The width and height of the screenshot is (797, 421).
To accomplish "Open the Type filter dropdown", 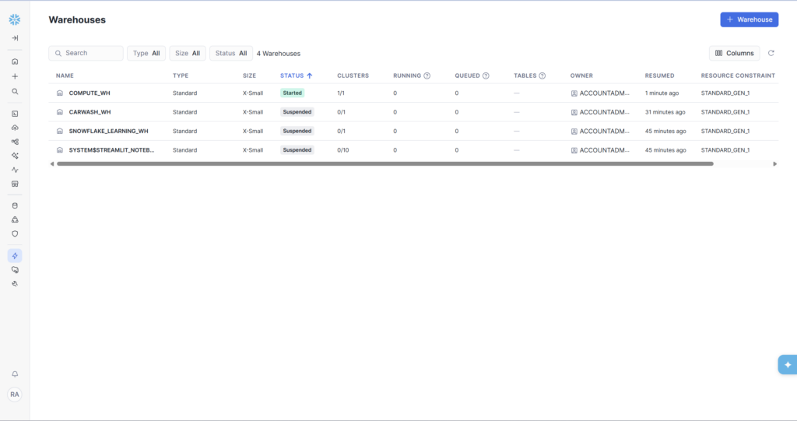I will coord(146,53).
